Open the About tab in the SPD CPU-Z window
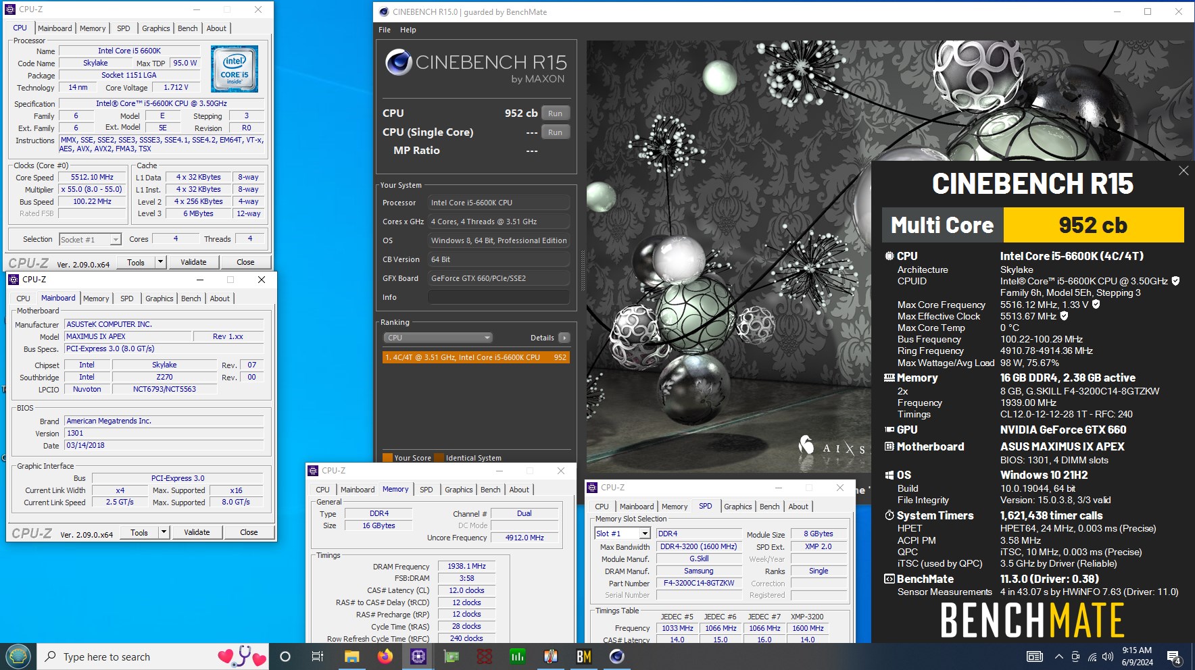 tap(798, 507)
